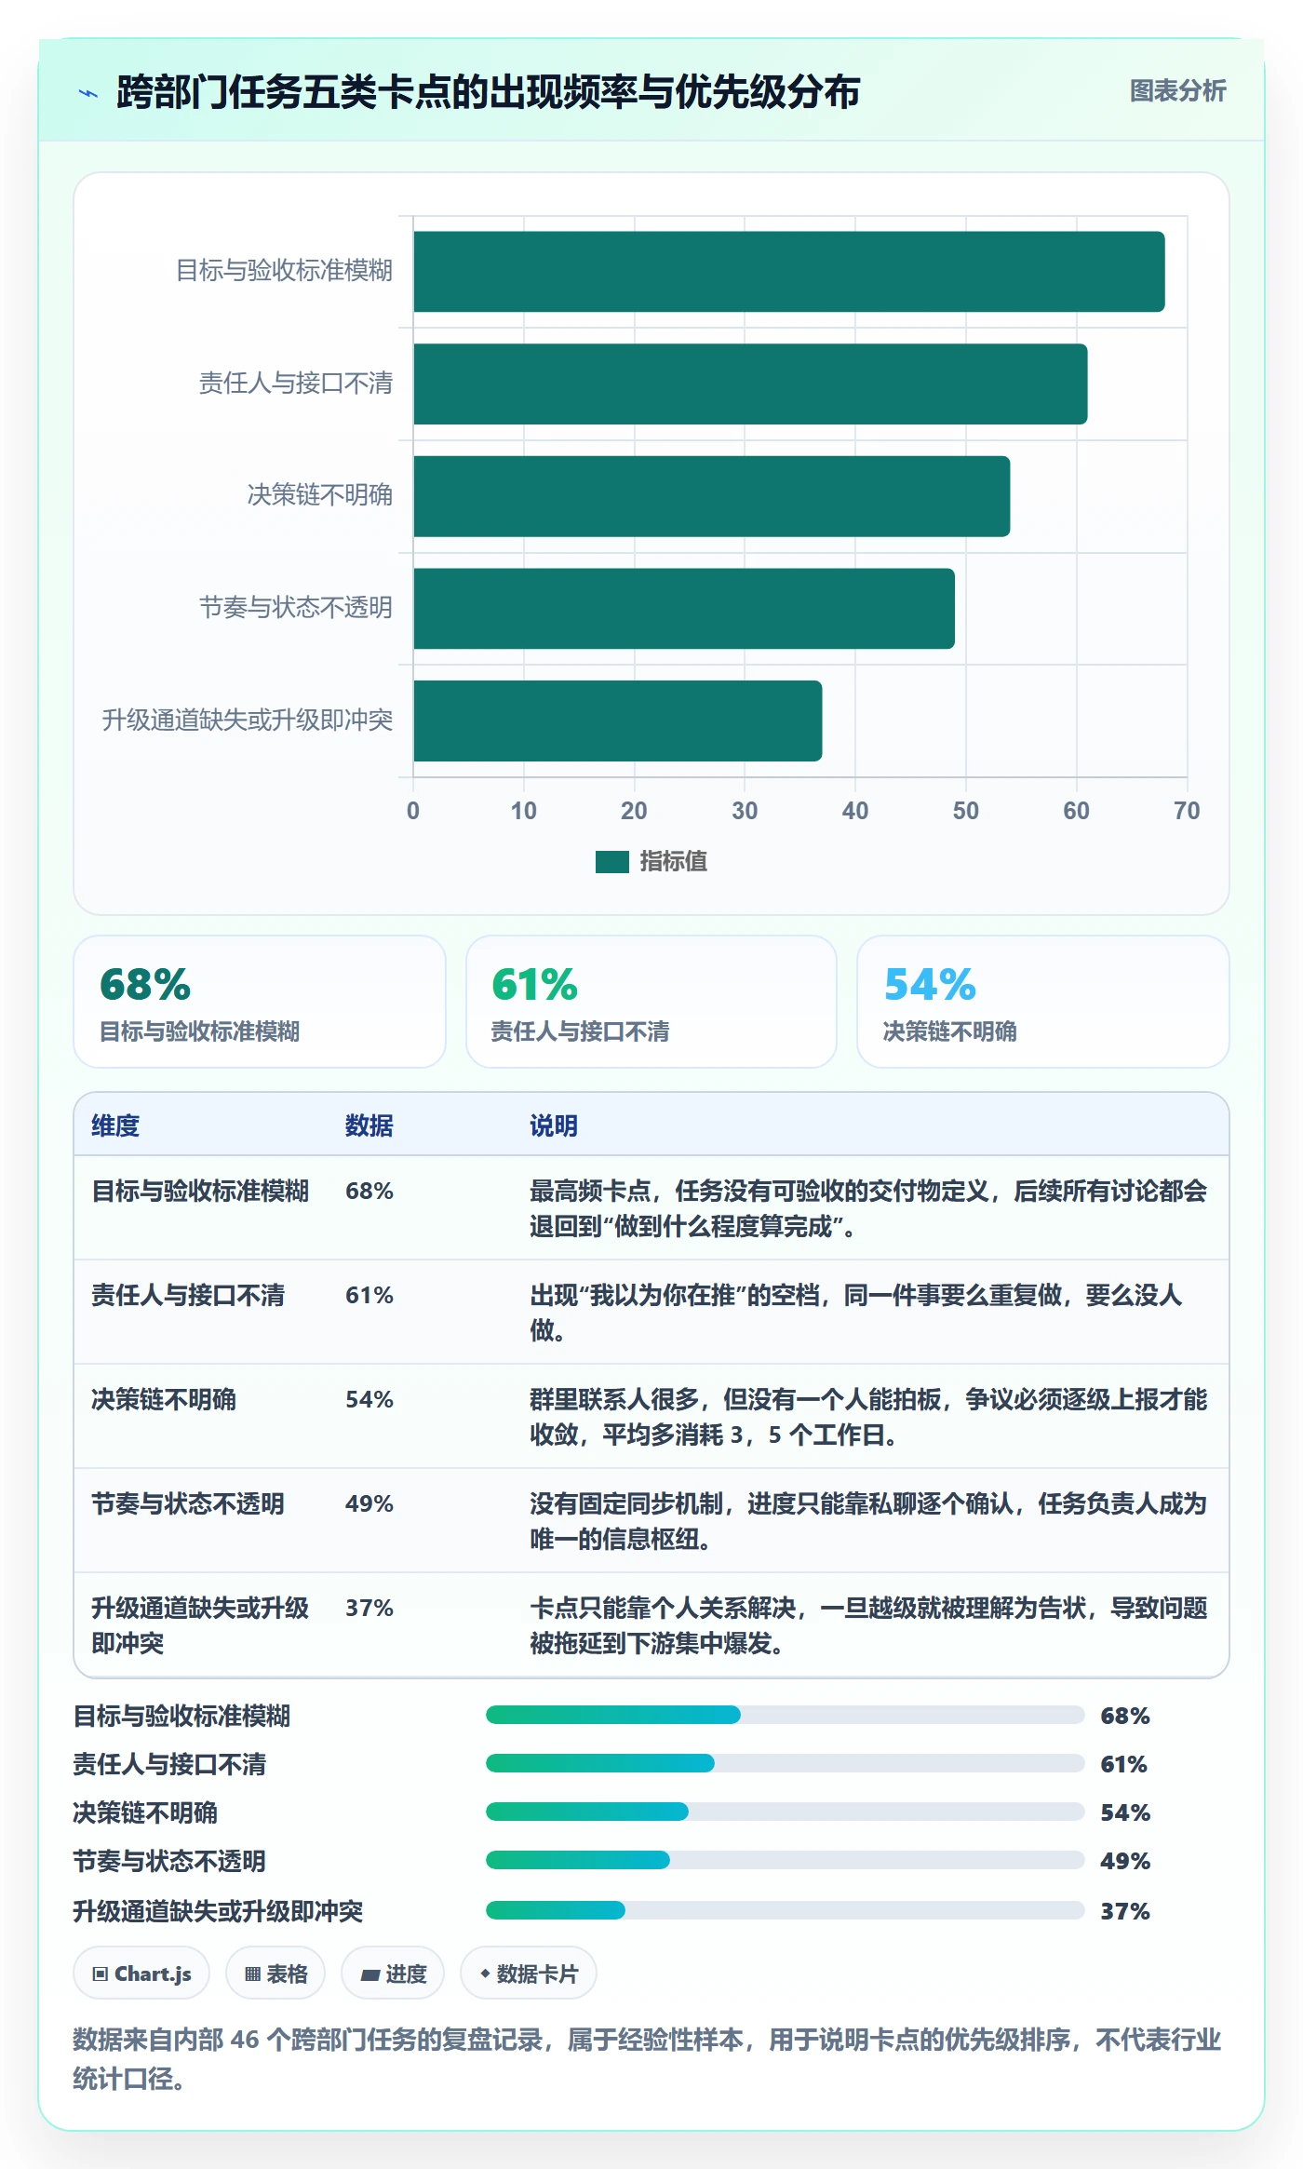Click the 目标与验收标准模糊 progress bar
The image size is (1303, 2169).
[x=786, y=1715]
